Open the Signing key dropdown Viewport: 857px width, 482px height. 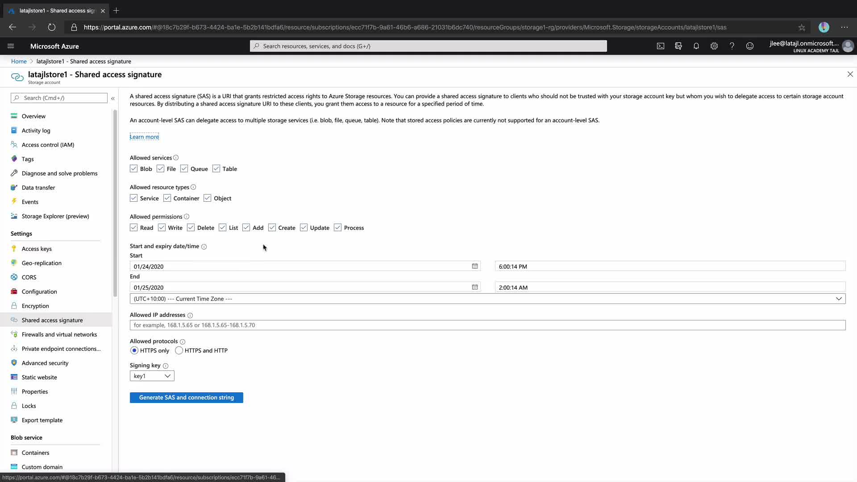pos(152,376)
